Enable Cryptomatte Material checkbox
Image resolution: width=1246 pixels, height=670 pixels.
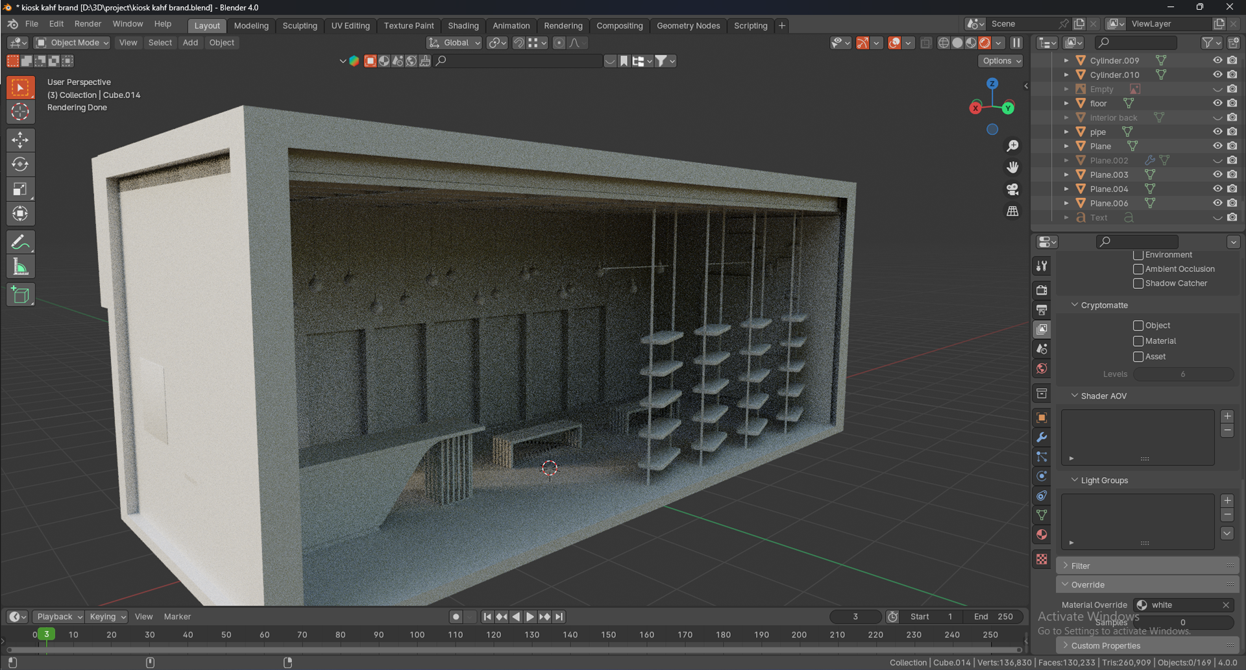[1138, 341]
